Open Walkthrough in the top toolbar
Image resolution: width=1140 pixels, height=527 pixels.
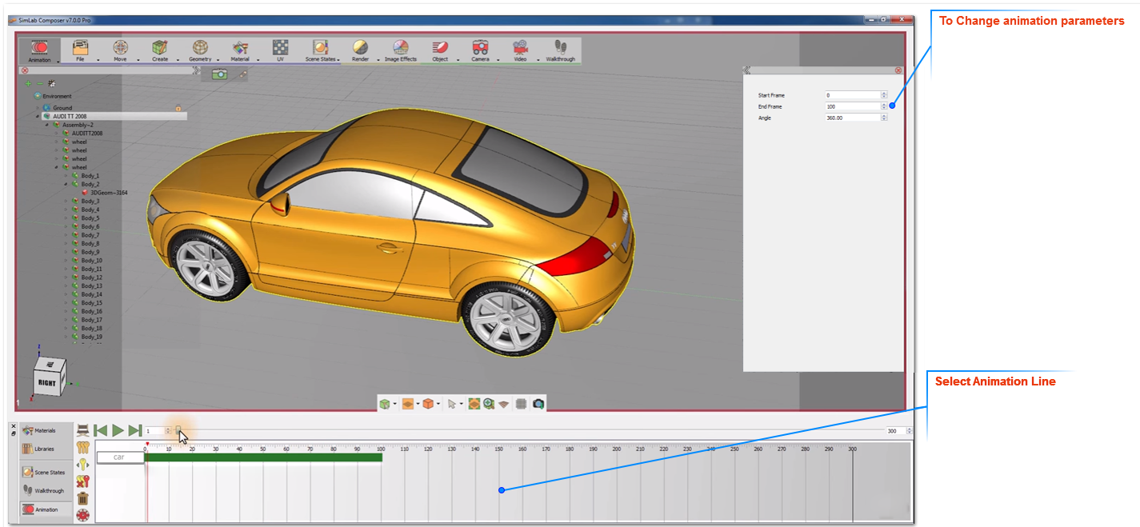(561, 50)
